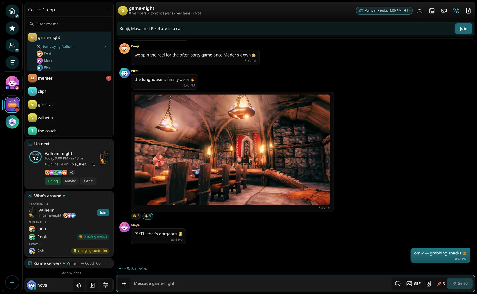Image resolution: width=477 pixels, height=294 pixels.
Task: Open the Home icon in left rail
Action: pos(12,11)
